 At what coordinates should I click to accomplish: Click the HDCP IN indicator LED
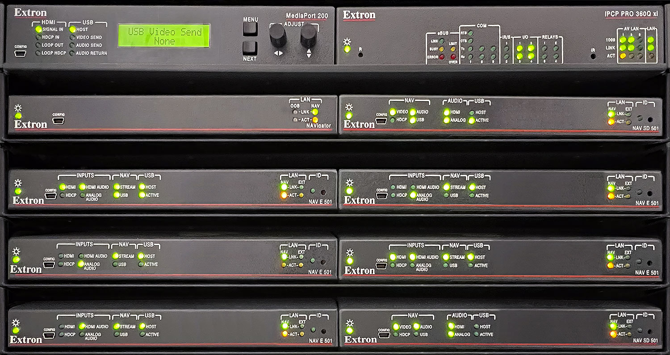[38, 38]
